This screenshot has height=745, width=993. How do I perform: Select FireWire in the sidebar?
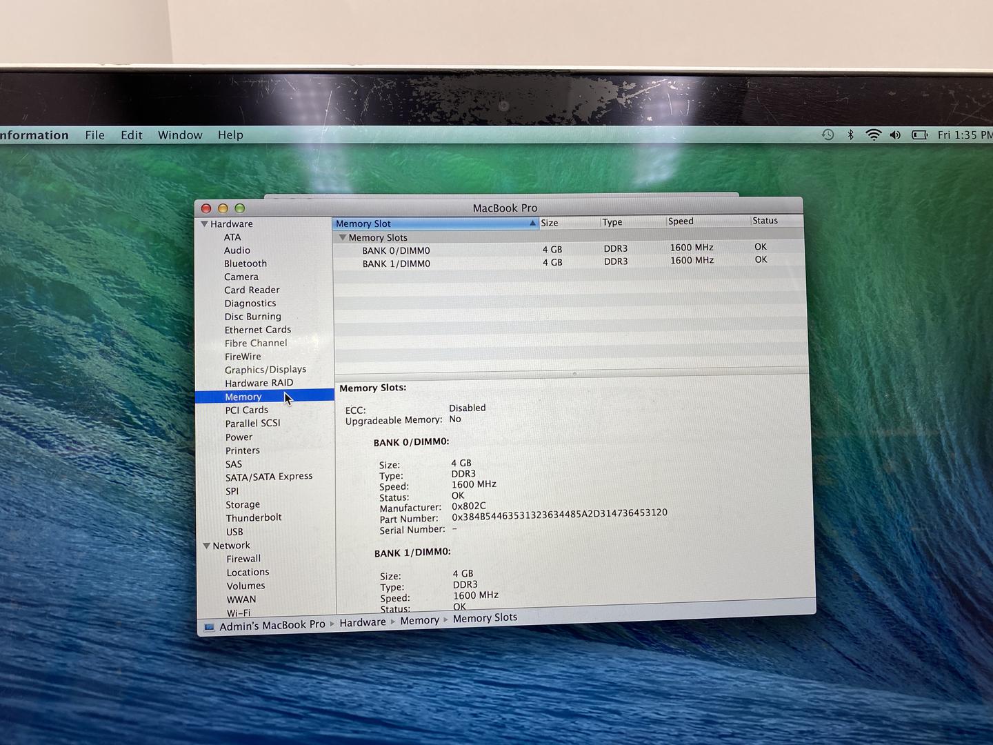[243, 357]
